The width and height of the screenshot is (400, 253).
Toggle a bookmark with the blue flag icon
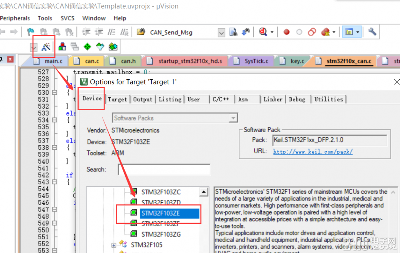[x=31, y=32]
